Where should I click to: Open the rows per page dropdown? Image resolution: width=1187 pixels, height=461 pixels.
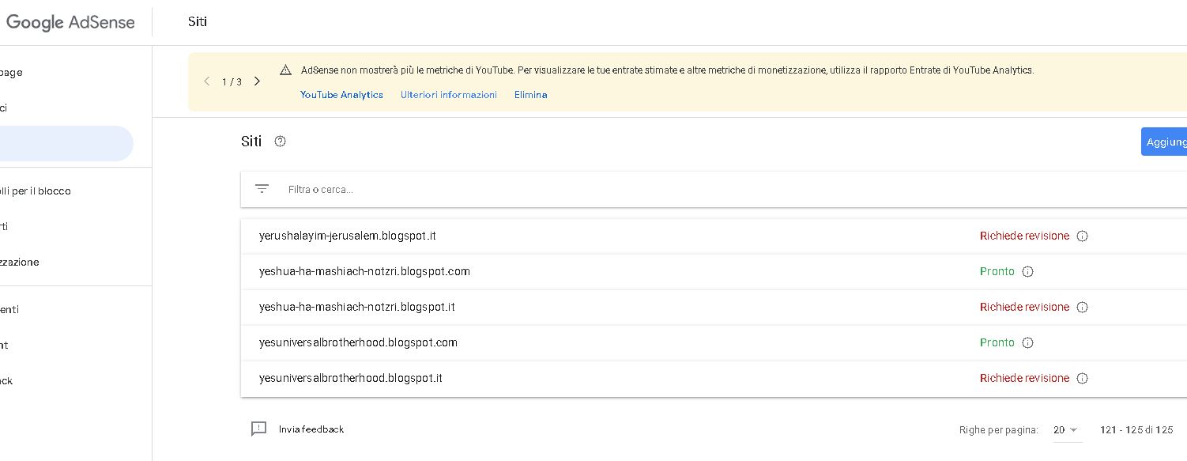point(1065,429)
